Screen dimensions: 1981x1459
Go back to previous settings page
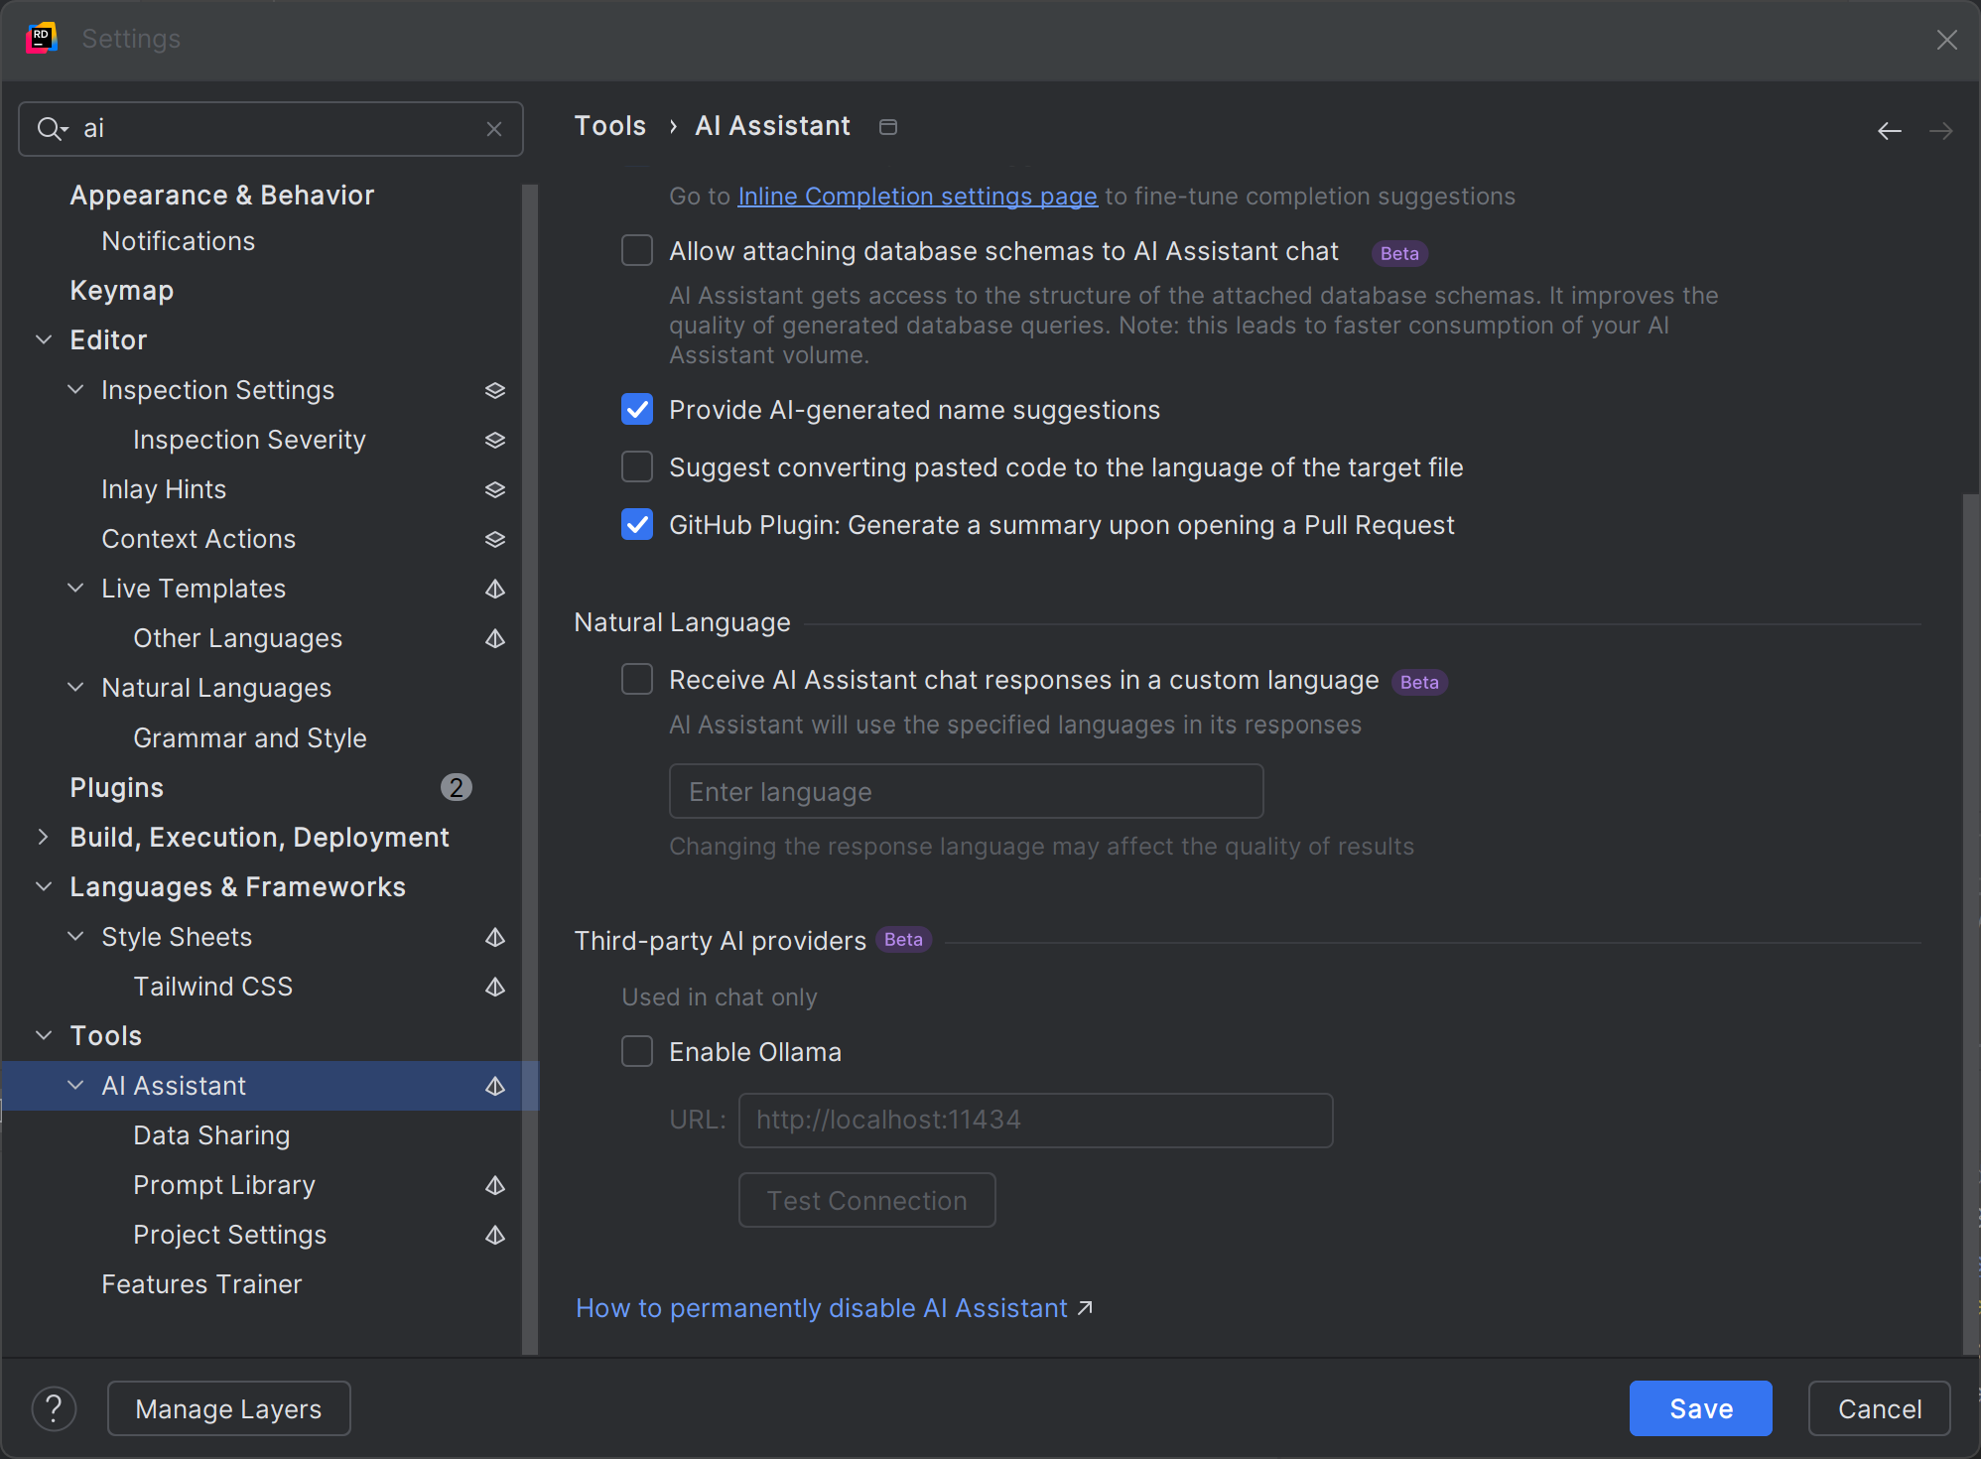click(1890, 130)
